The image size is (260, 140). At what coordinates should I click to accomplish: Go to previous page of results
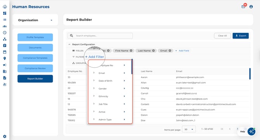[230, 129]
